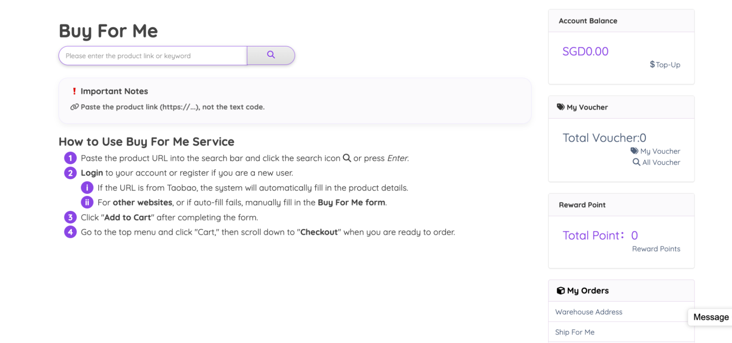Click the tag icon beside My Voucher link
This screenshot has width=732, height=343.
click(634, 151)
